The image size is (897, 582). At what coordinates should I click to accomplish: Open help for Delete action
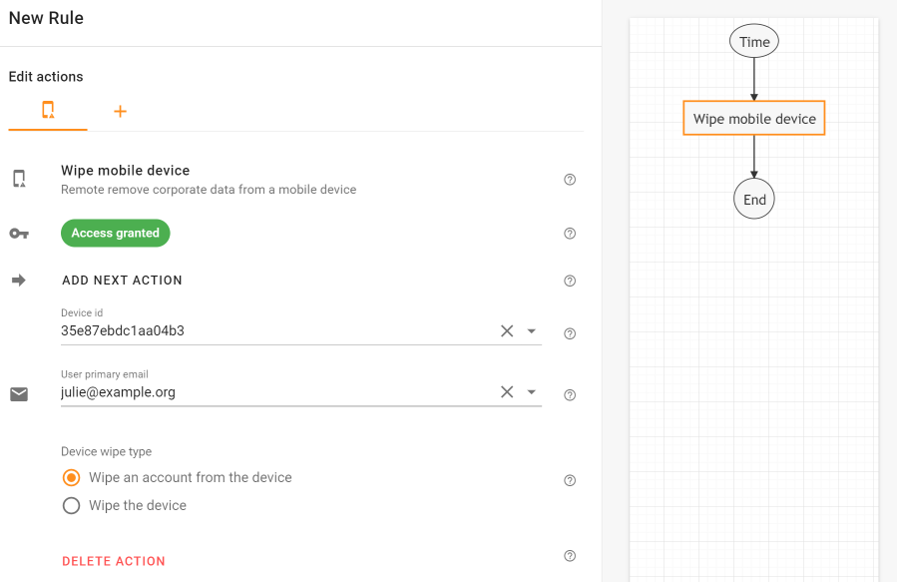(x=570, y=556)
